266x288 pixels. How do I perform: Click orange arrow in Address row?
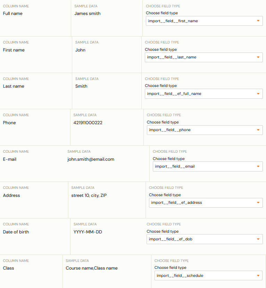coord(258,202)
